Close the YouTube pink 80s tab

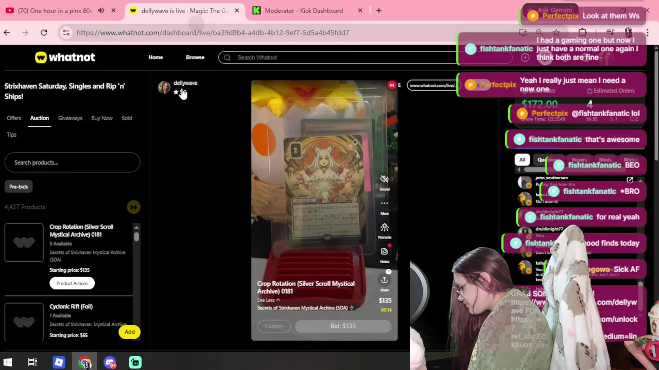(113, 10)
